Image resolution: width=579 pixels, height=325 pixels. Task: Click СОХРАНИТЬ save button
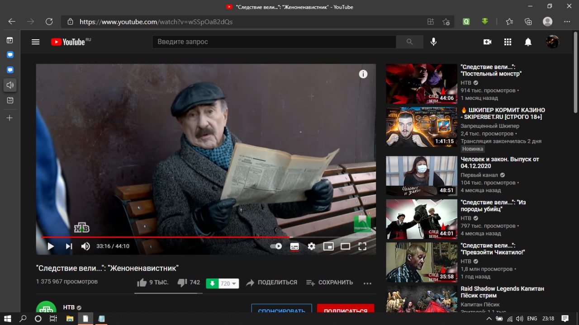coord(330,283)
